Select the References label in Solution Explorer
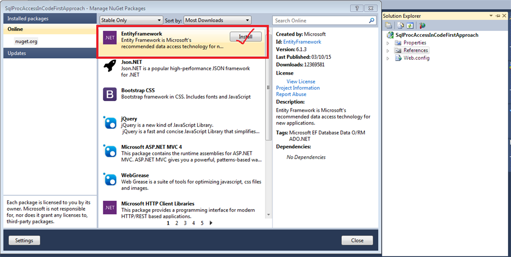Viewport: 511px width, 257px height. [x=416, y=50]
